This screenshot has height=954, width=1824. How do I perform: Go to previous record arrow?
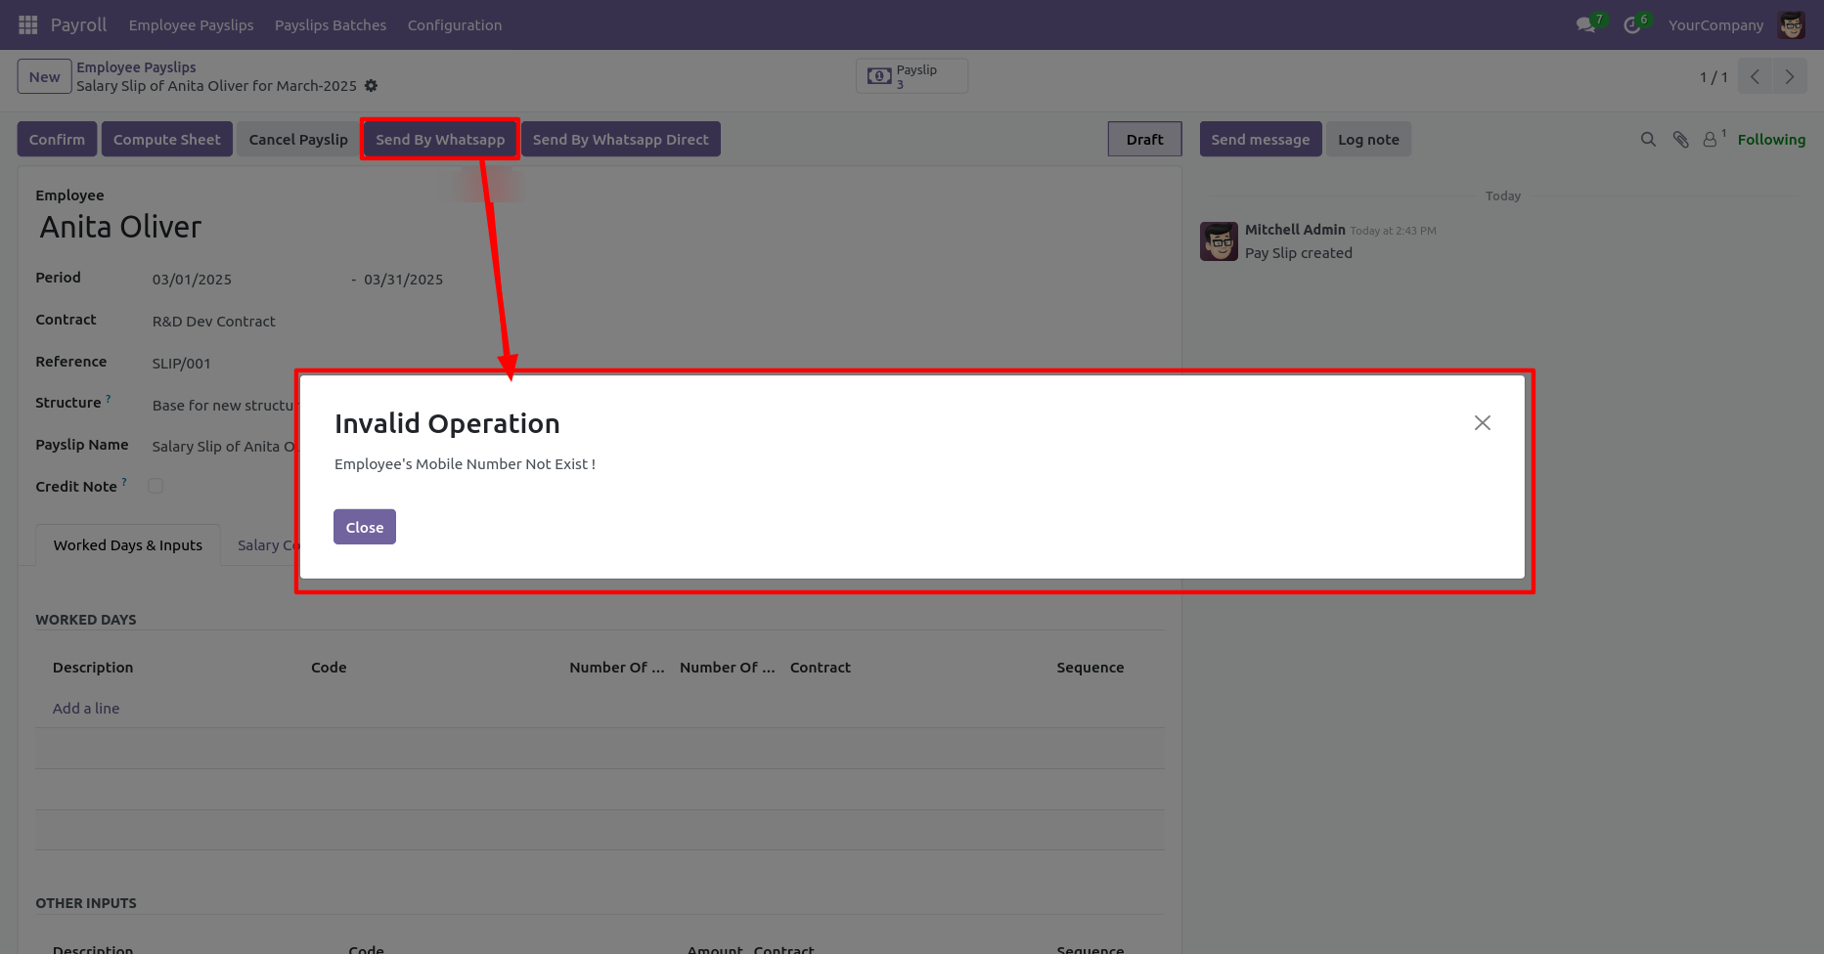[1755, 77]
